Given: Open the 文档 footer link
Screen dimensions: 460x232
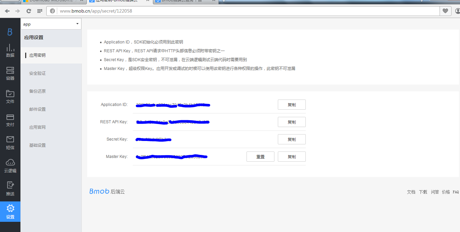Looking at the screenshot, I should tap(411, 192).
